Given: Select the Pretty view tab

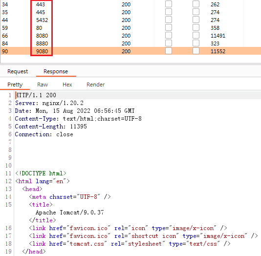Looking at the screenshot, I should [x=15, y=85].
